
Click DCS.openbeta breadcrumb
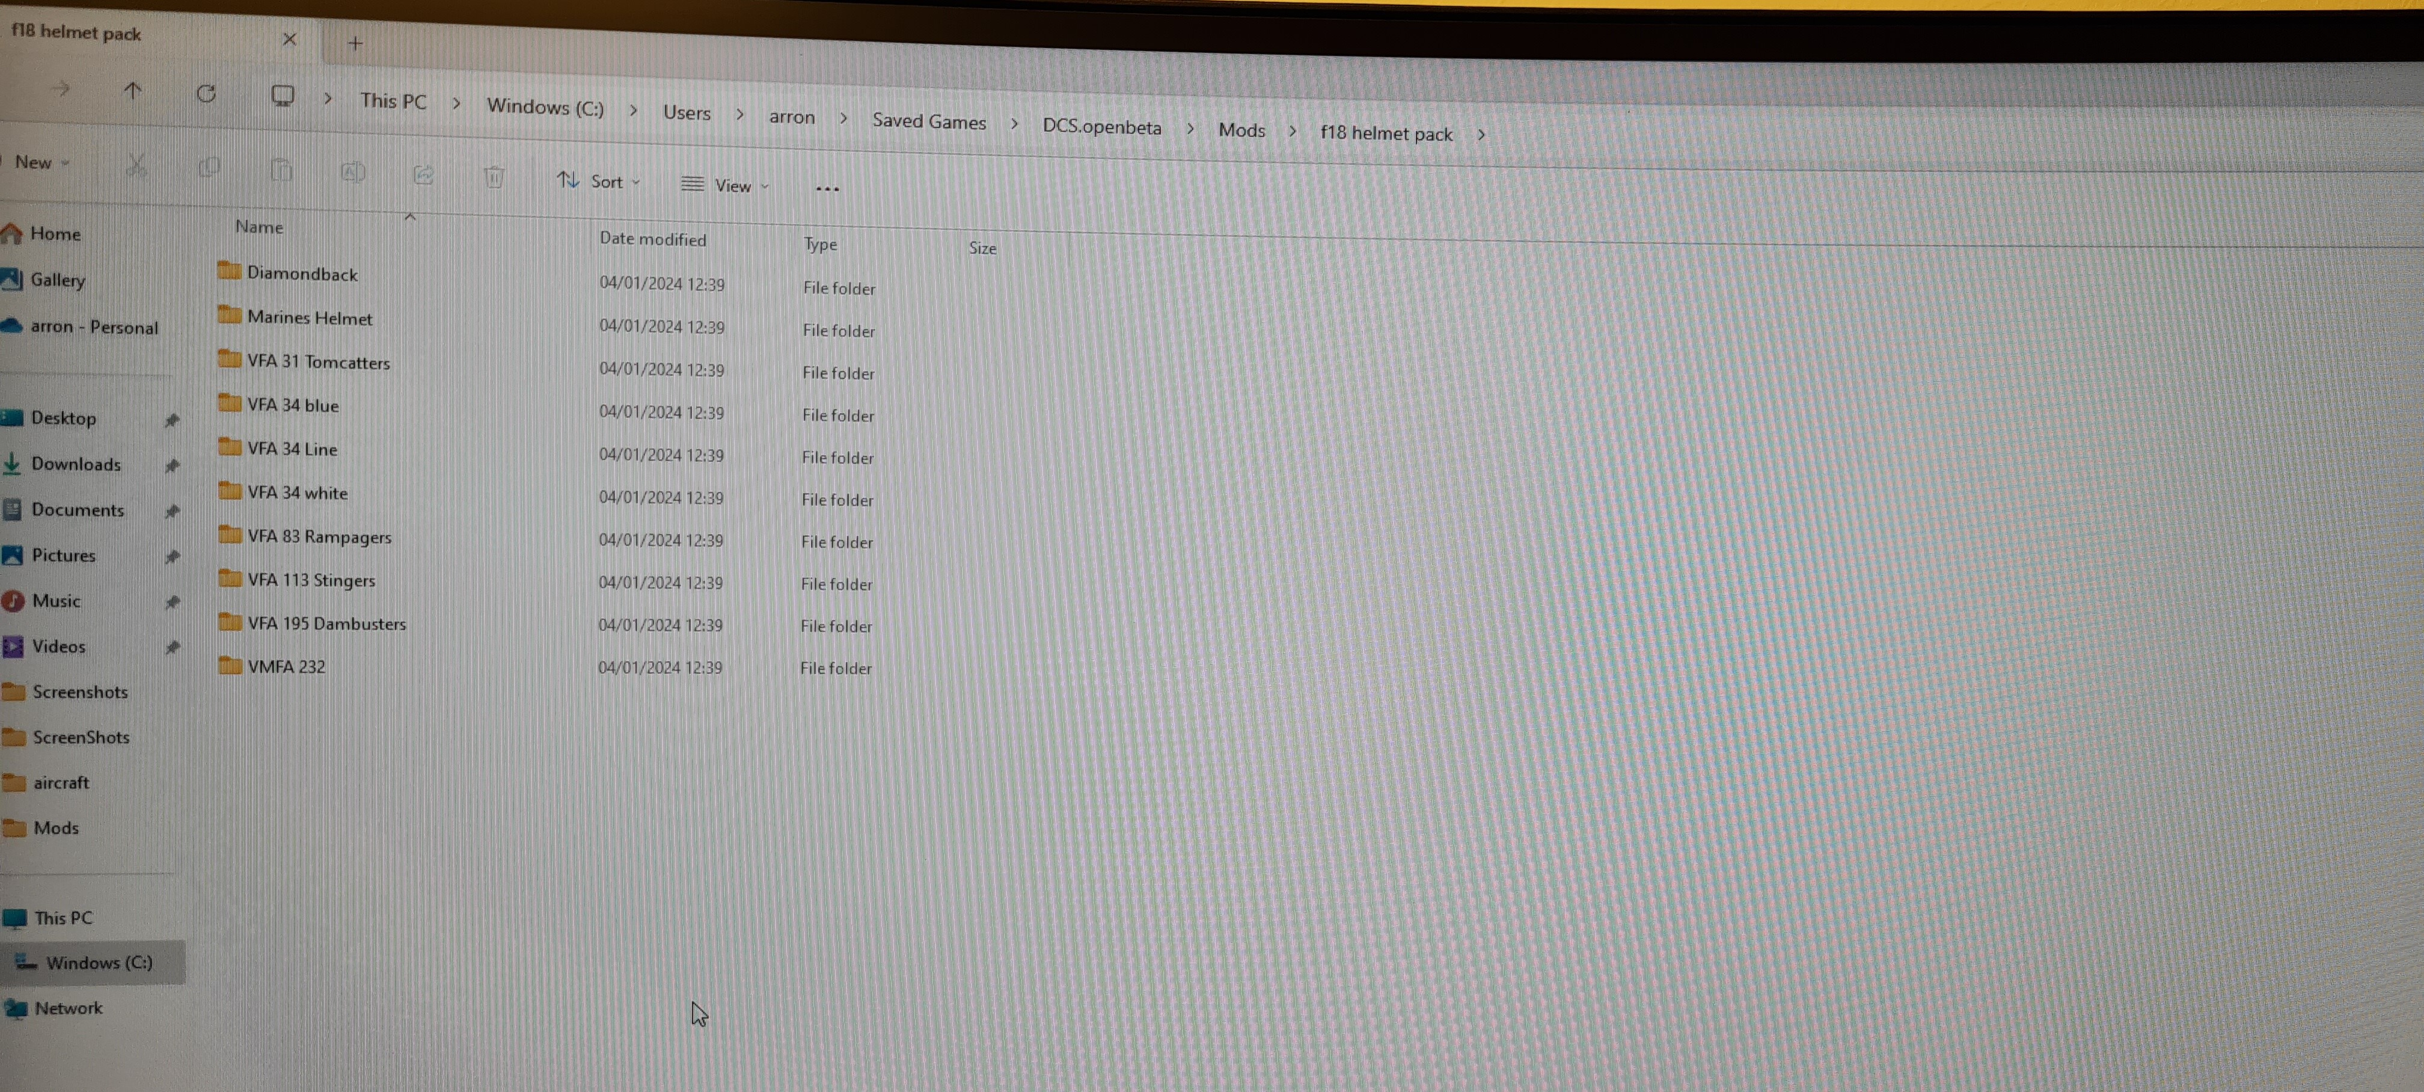point(1102,127)
